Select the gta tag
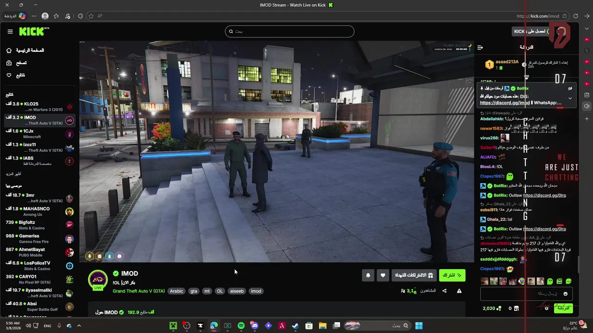Image resolution: width=593 pixels, height=333 pixels. click(x=194, y=291)
